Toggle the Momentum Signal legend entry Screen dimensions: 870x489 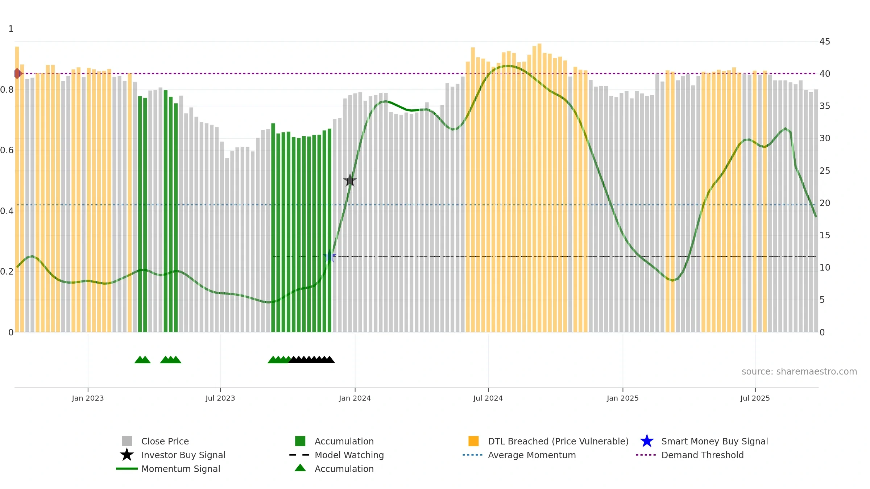181,469
